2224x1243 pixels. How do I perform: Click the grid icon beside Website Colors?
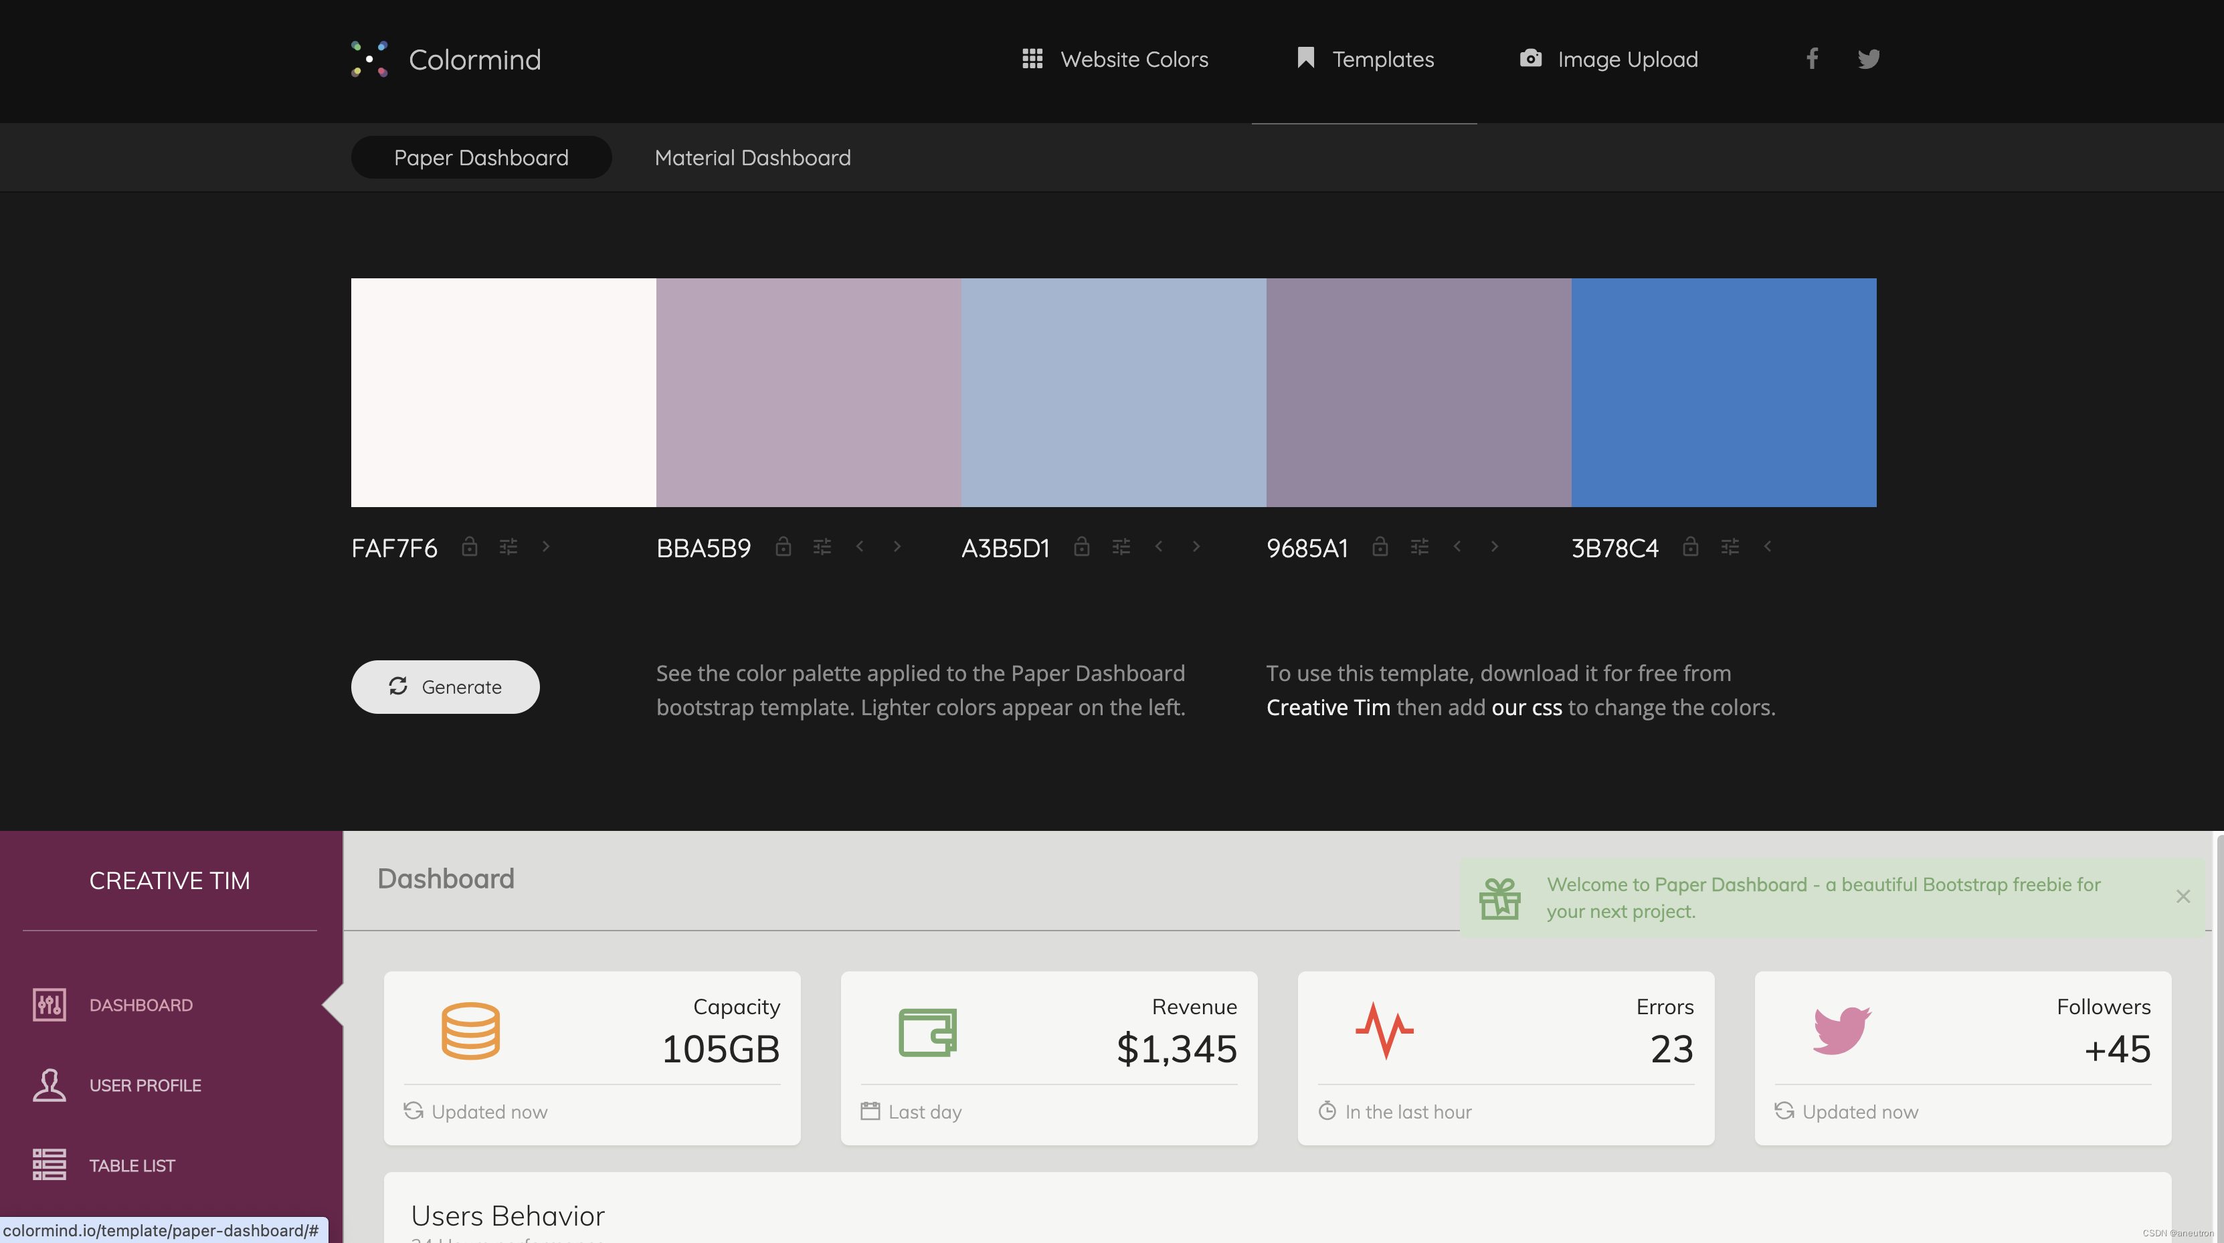coord(1032,59)
